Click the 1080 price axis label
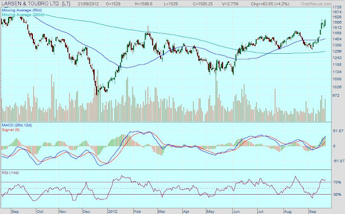 [337, 79]
